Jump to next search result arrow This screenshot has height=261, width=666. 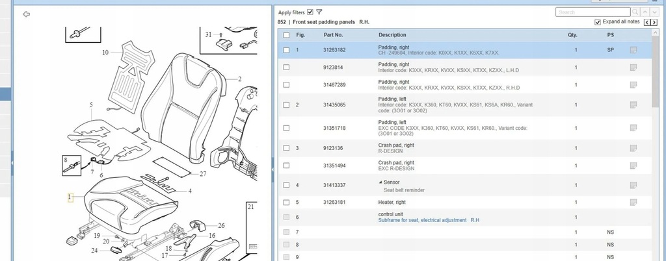[654, 12]
